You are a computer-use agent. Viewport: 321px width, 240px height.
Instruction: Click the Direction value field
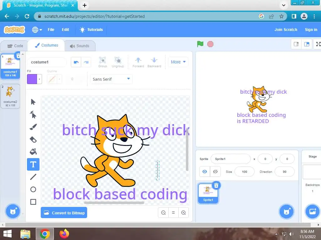285,172
